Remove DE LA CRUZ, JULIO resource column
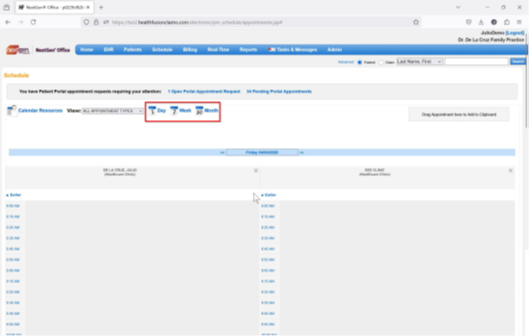 tap(255, 171)
